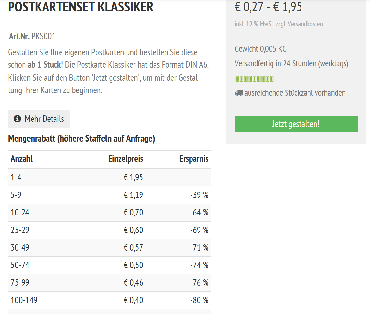Select the 1-4 quantity row
The width and height of the screenshot is (370, 314).
click(16, 178)
